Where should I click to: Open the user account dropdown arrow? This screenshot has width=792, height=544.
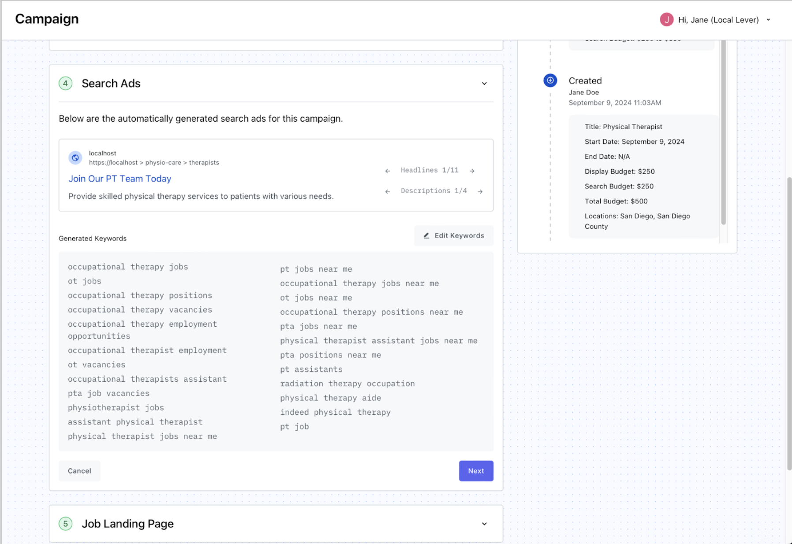tap(768, 20)
